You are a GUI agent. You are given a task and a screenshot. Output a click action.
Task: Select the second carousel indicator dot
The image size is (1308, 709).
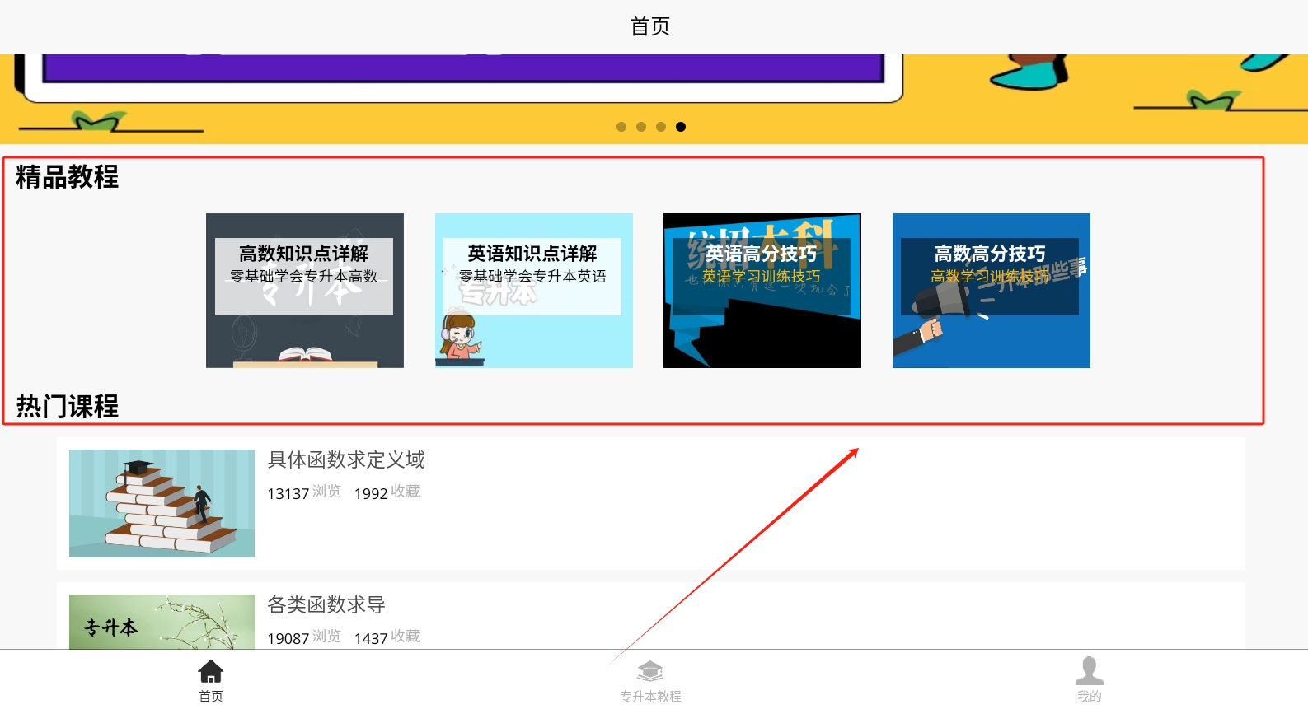pos(641,127)
